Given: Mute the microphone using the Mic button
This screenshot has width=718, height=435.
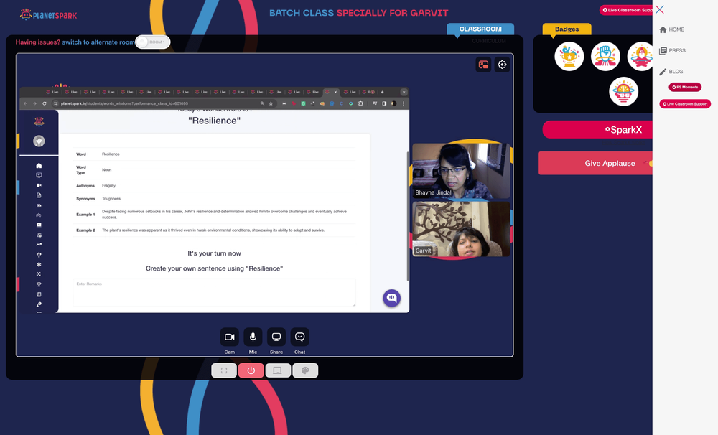Looking at the screenshot, I should [x=253, y=337].
